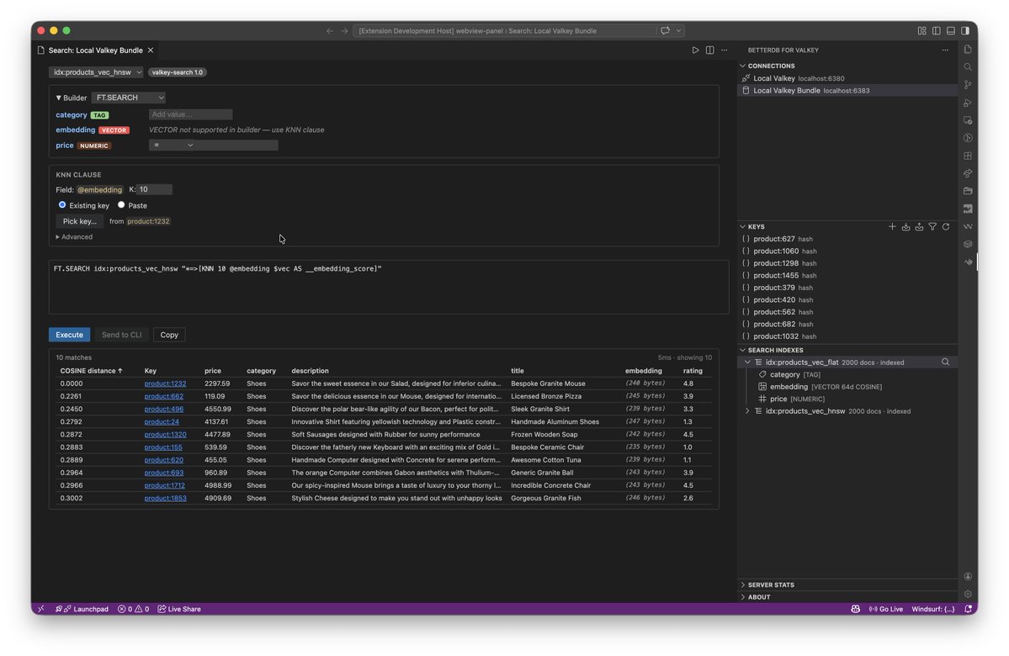Open the product:662 result link
This screenshot has width=1009, height=656.
coord(163,397)
